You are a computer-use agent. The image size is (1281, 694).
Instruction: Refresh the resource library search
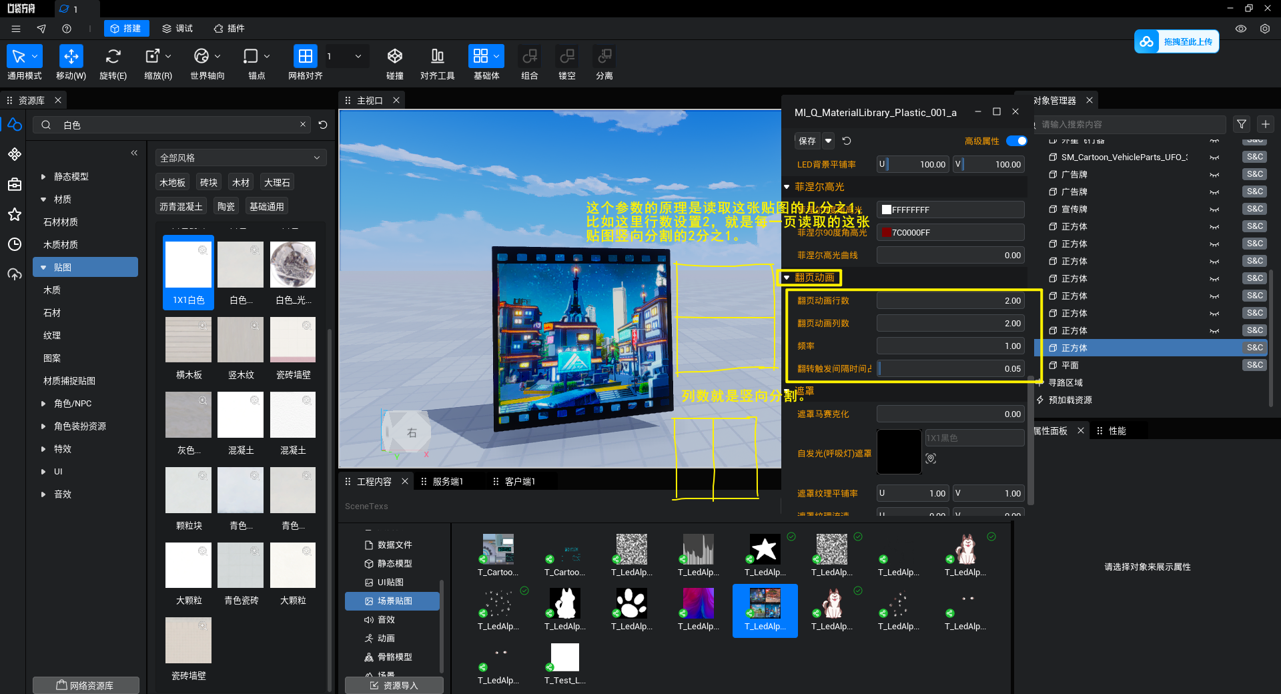[323, 125]
